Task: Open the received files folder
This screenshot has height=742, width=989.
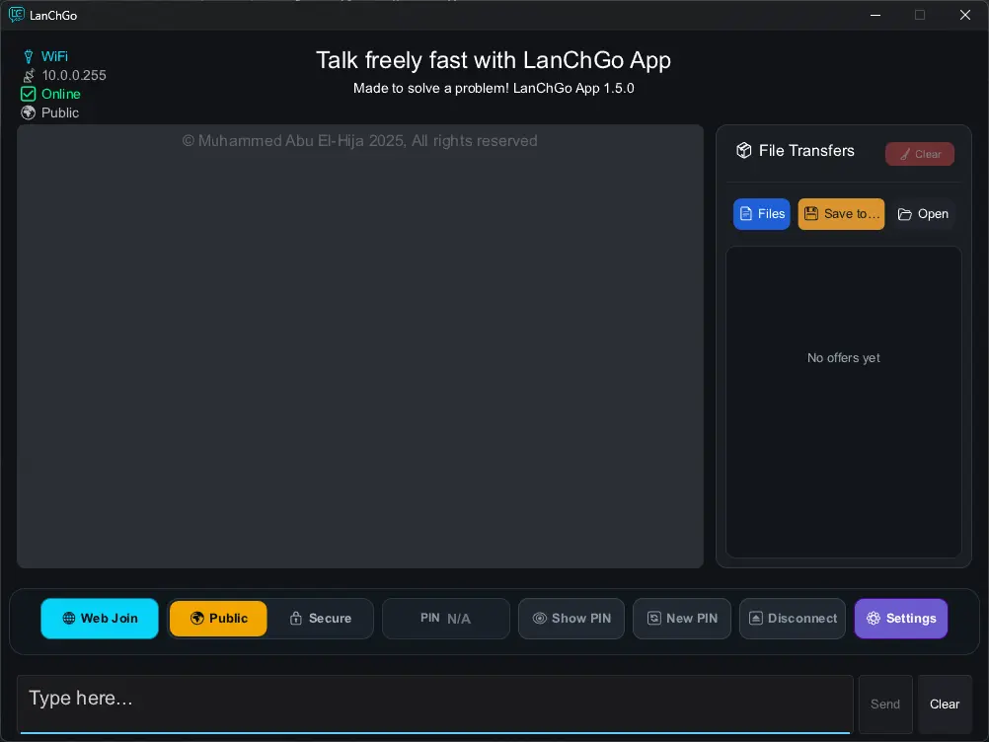Action: [x=923, y=214]
